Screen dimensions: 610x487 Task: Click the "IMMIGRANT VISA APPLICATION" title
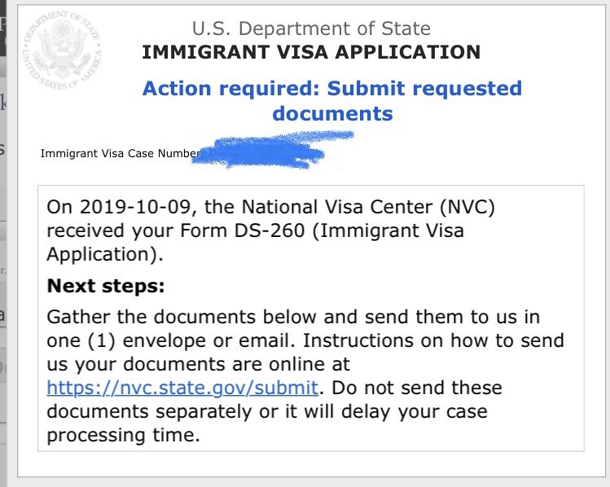click(x=311, y=53)
